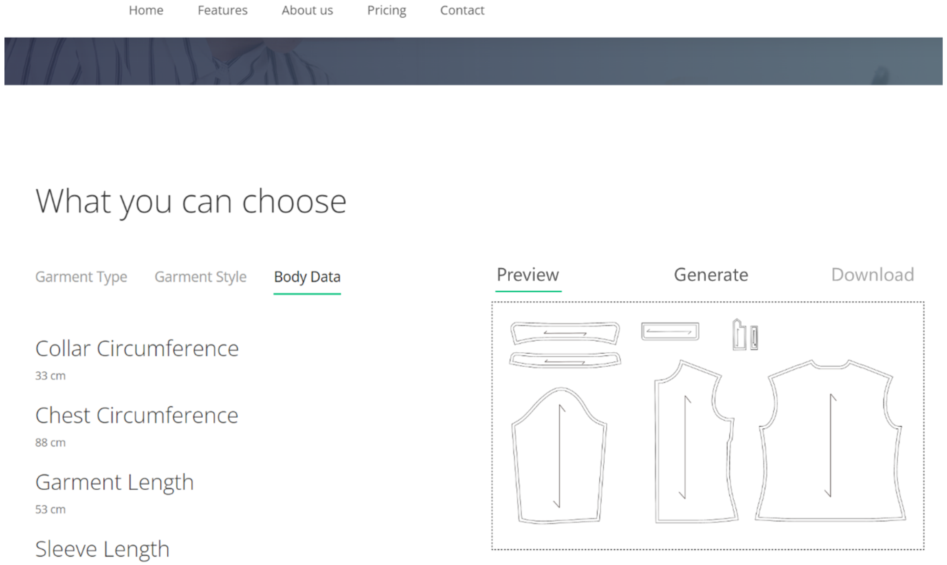Select the Preview tab
Screen dimensions: 947x565
click(528, 275)
